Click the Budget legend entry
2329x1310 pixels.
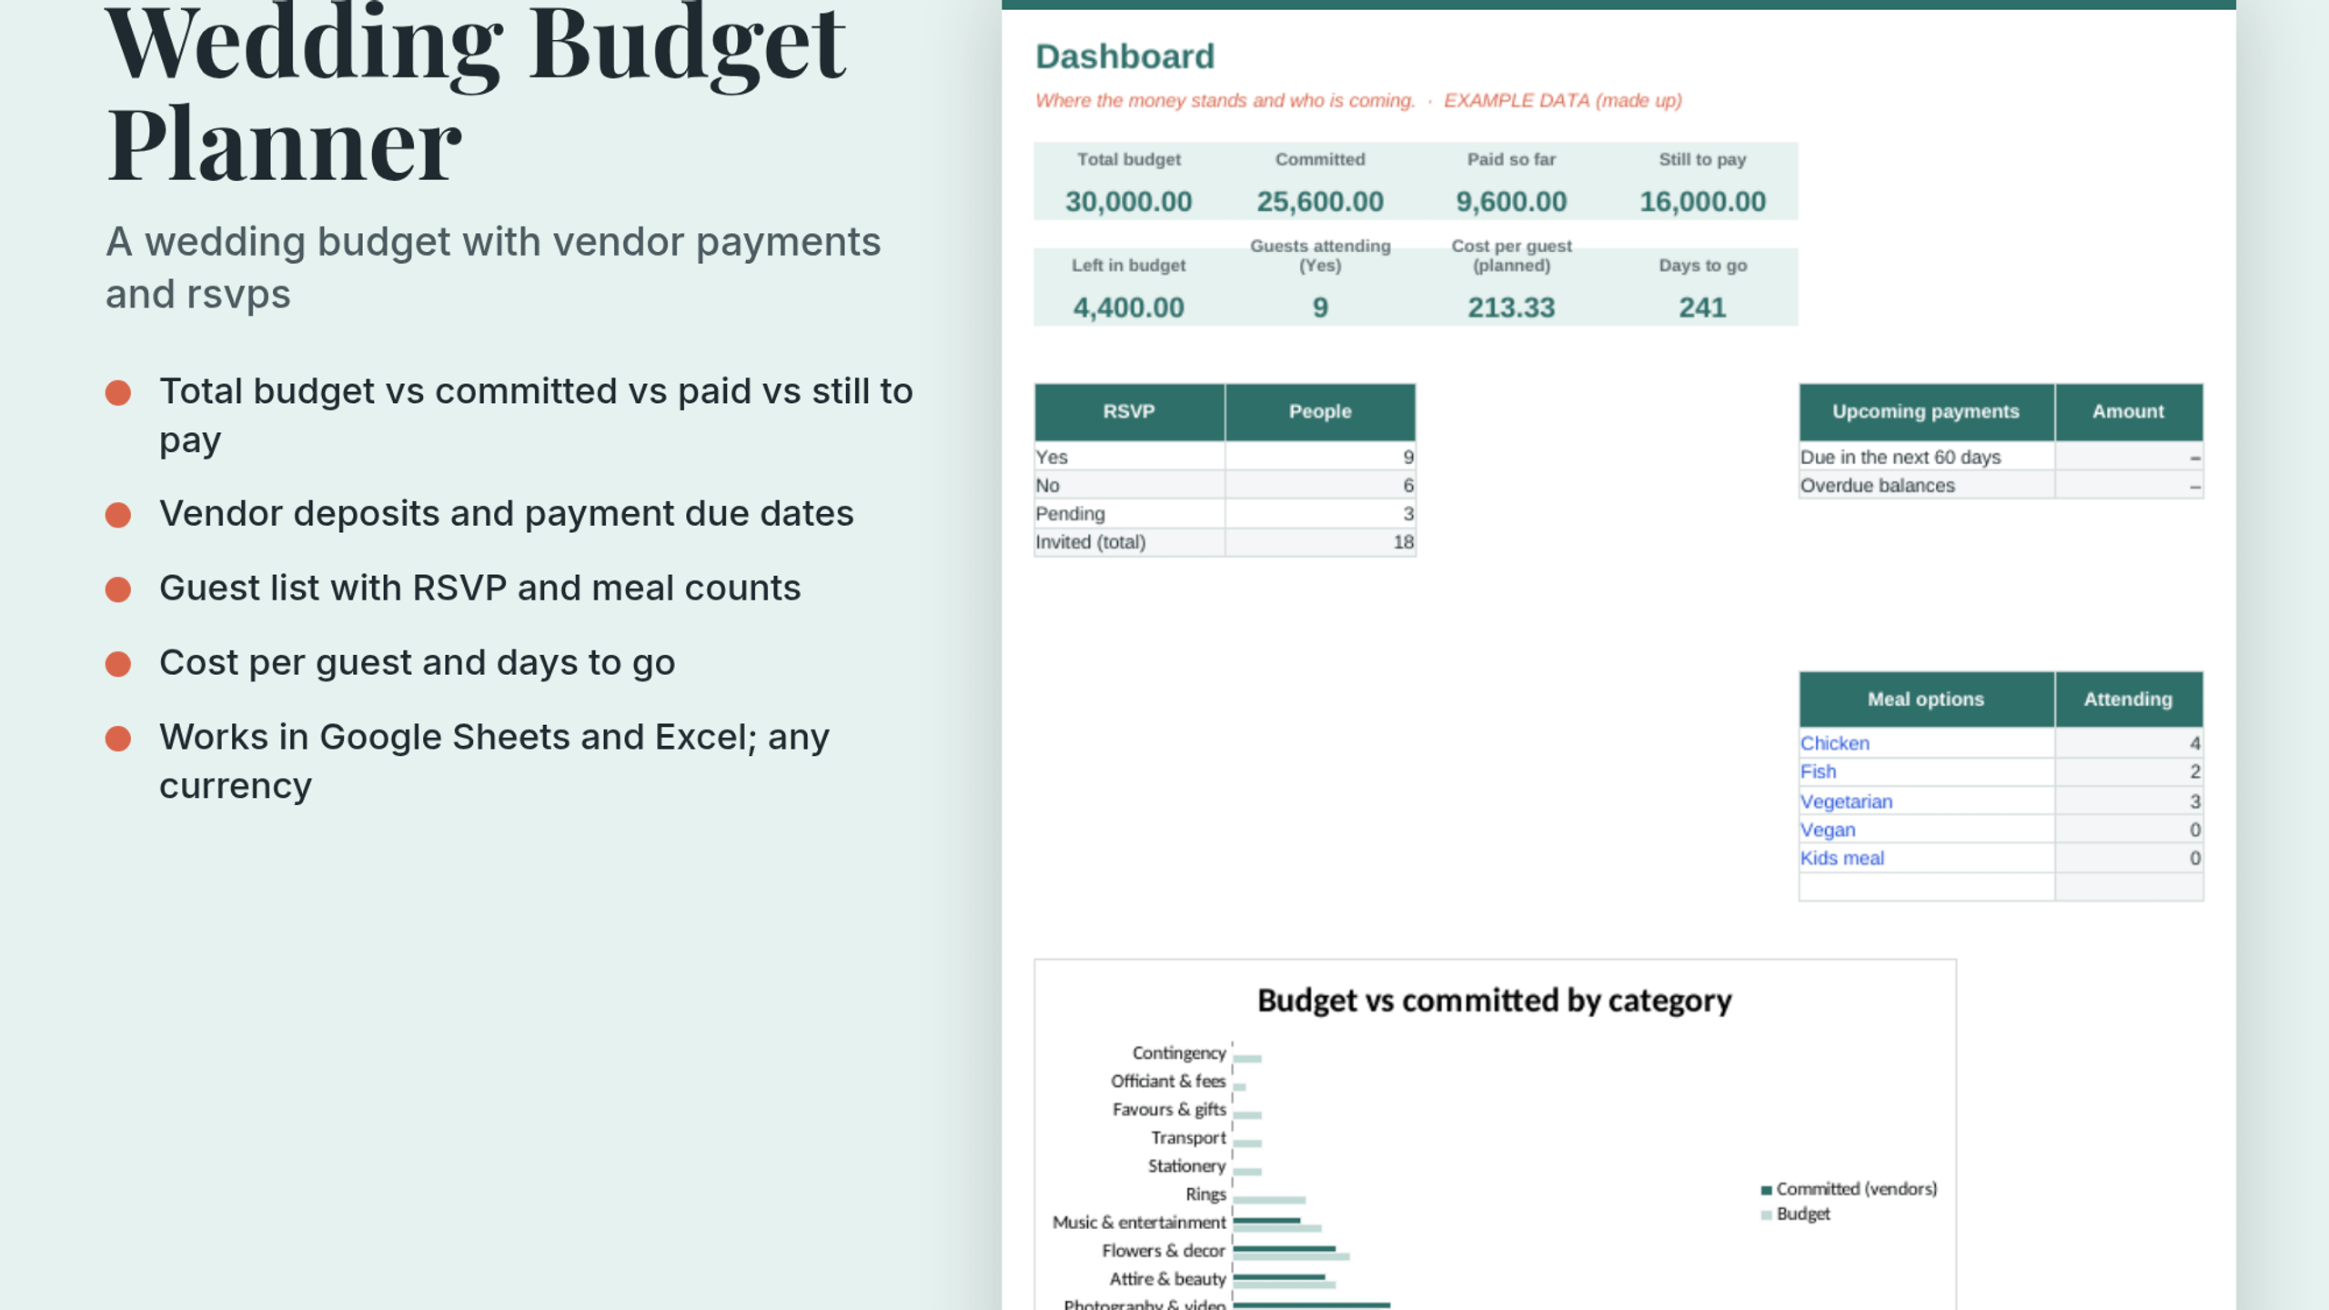1795,1214
